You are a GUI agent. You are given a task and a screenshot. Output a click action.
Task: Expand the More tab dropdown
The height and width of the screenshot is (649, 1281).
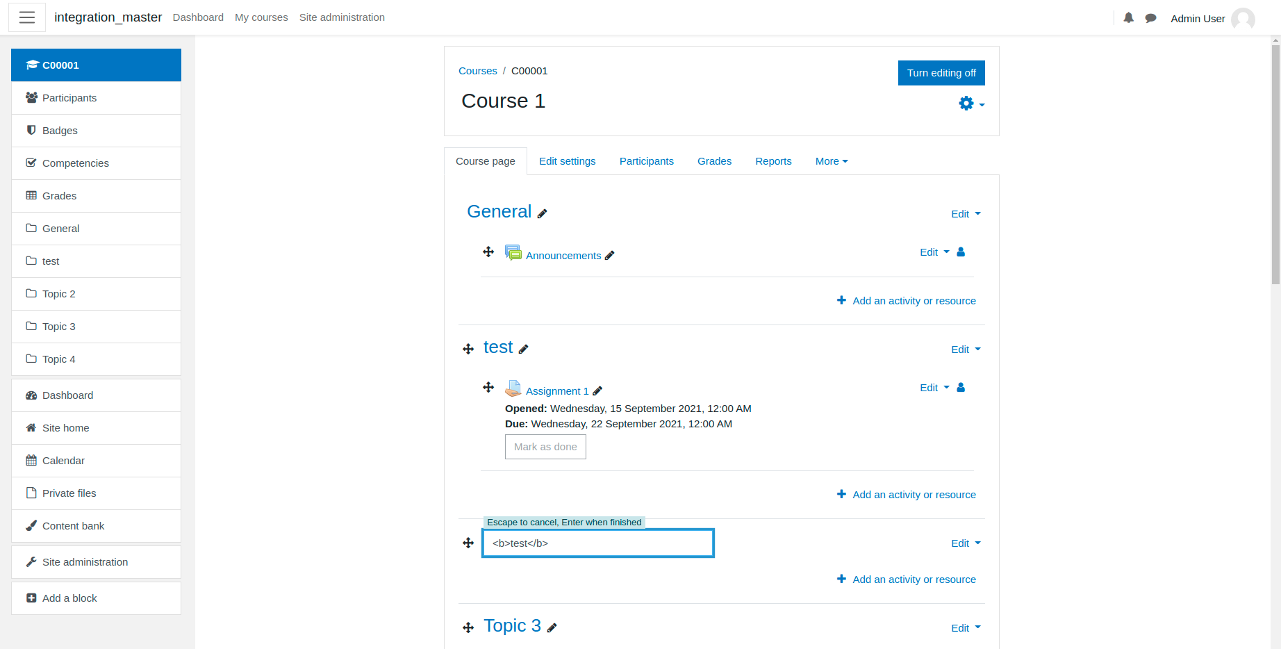[x=832, y=161]
